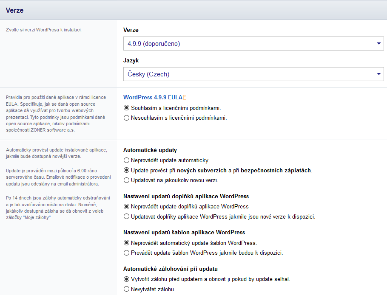Select 'Nesouhlasím s licenčními podmínkami'

pos(126,118)
